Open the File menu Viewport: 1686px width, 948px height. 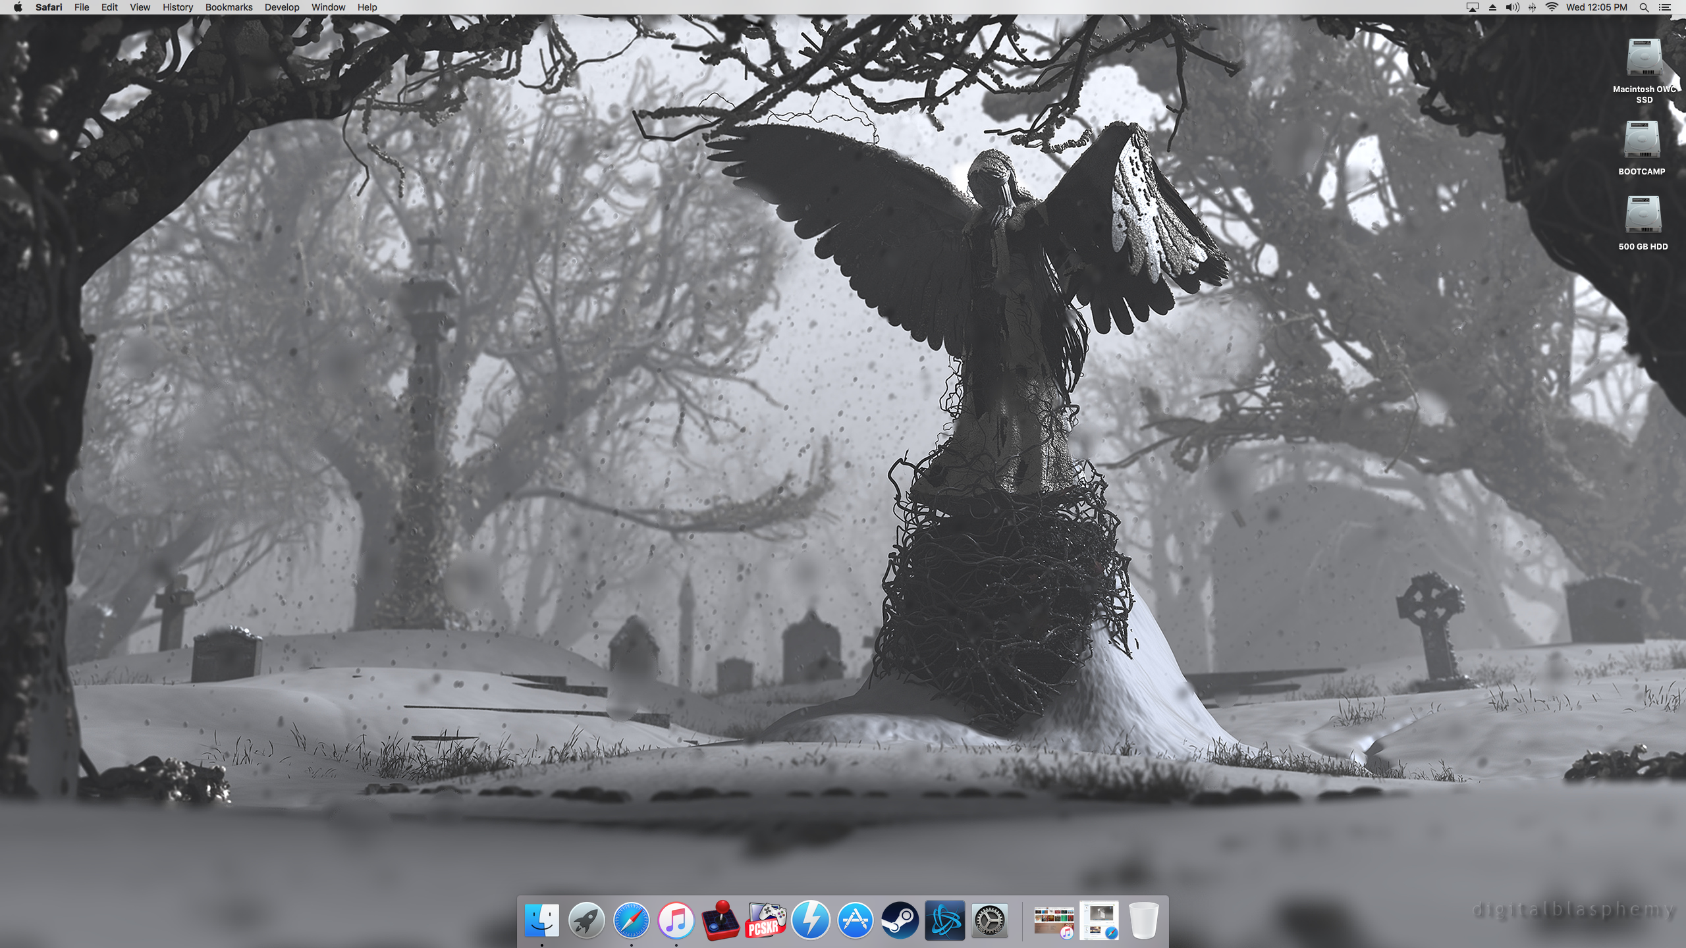point(82,7)
